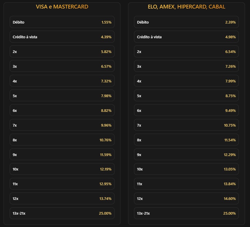This screenshot has width=250, height=227.
Task: Choose the 3x row with 7.26% rate
Action: pos(186,66)
